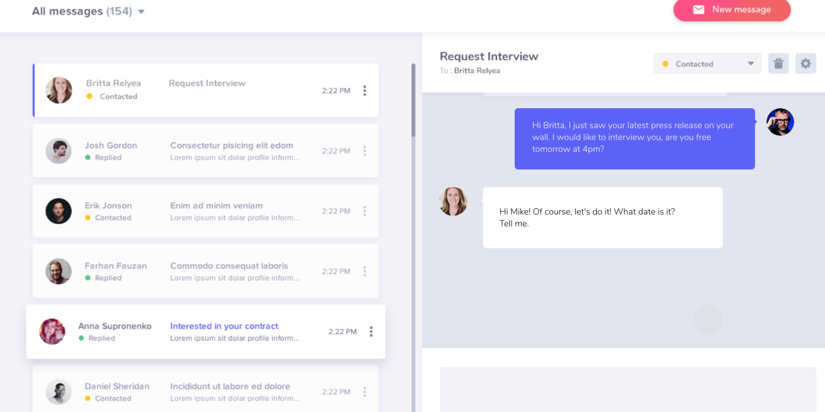The image size is (825, 412).
Task: Click Mike's avatar beside sent message
Action: coord(780,122)
